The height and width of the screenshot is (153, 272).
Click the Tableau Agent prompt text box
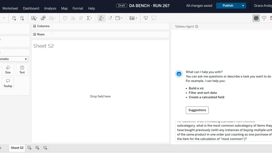224,131
